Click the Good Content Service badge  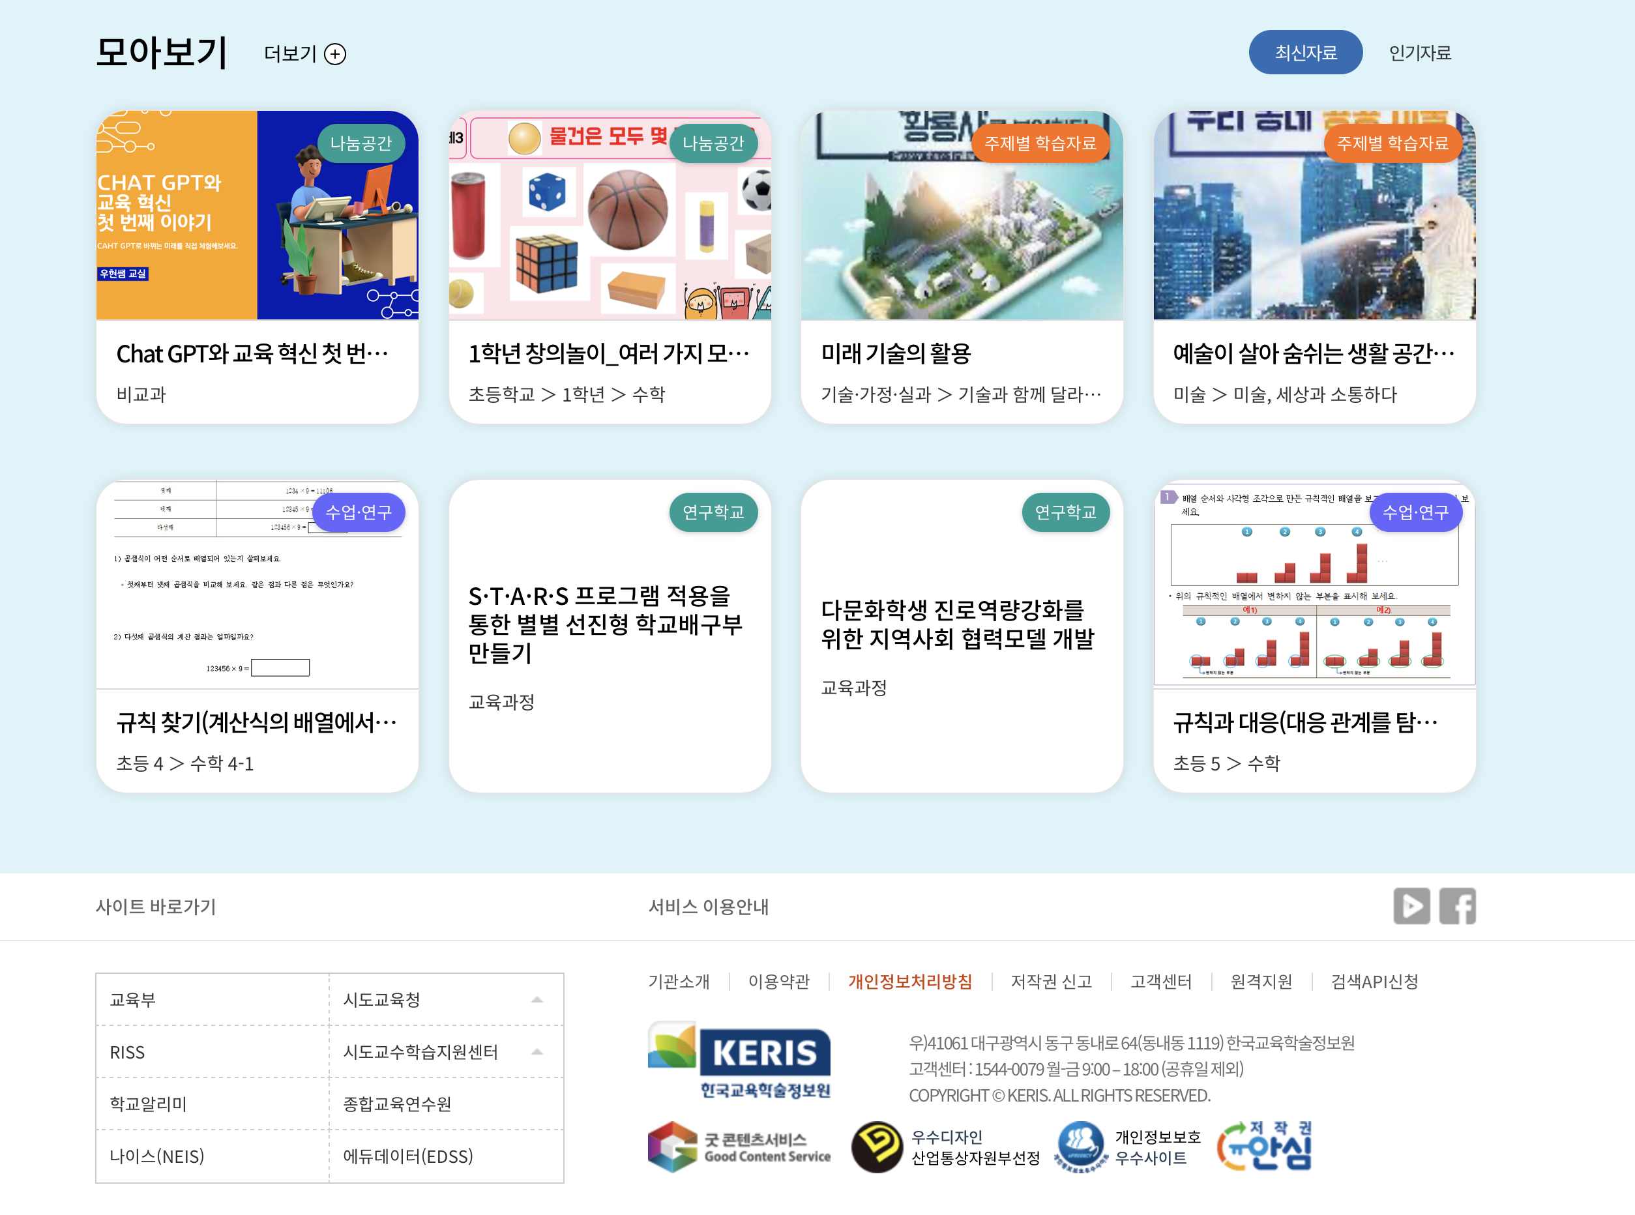(x=739, y=1147)
